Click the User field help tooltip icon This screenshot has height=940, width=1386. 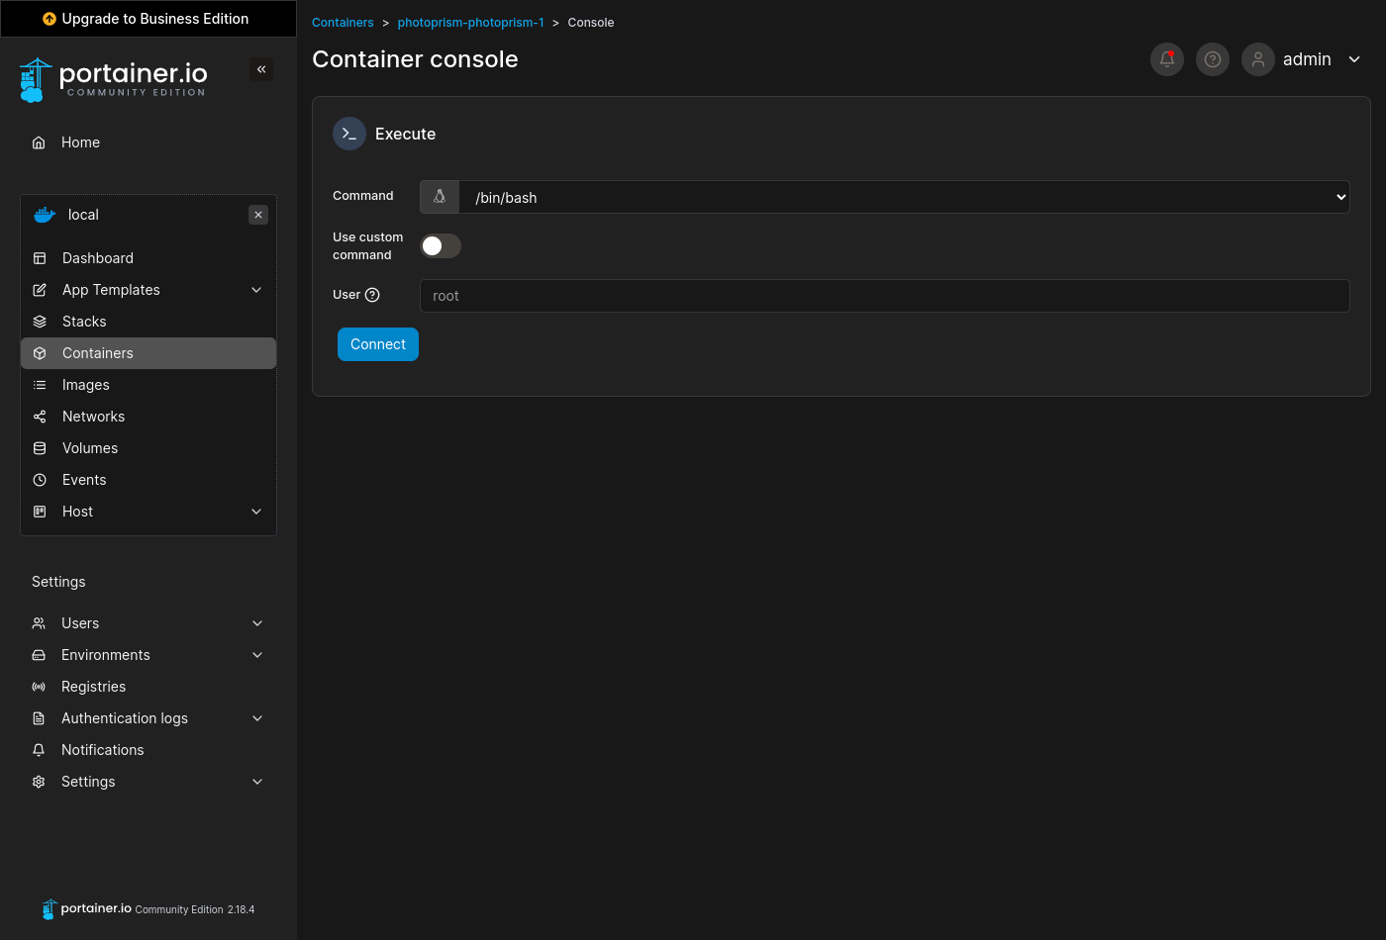[x=372, y=295]
